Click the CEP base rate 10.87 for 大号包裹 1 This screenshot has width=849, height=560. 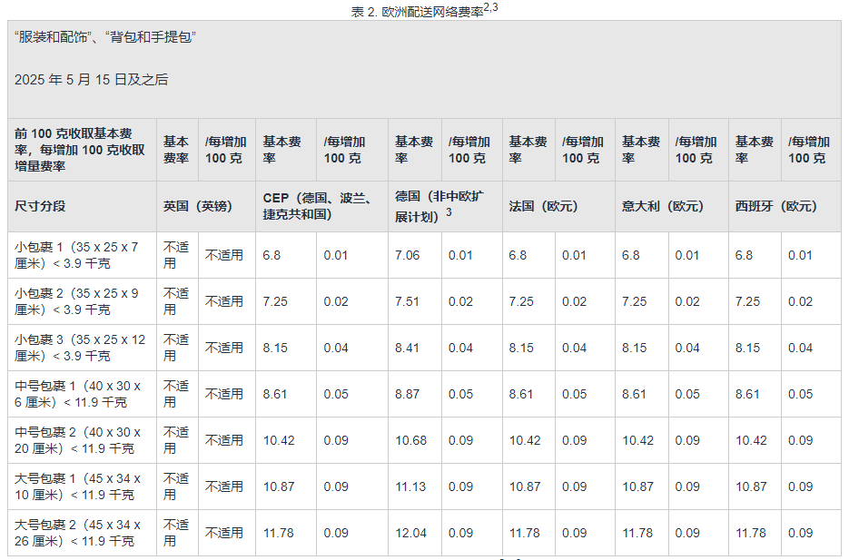tap(279, 486)
